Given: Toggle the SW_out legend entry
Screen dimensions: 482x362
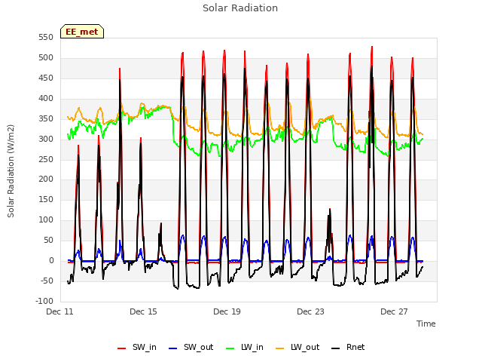Looking at the screenshot, I should [x=191, y=347].
